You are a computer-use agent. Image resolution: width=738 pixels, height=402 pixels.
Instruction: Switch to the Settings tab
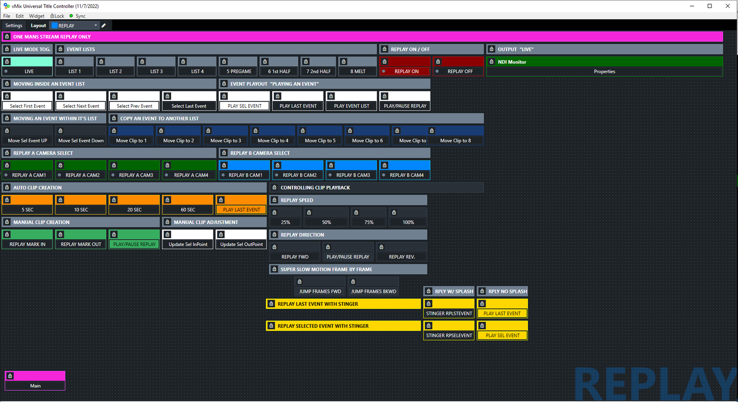pos(14,26)
